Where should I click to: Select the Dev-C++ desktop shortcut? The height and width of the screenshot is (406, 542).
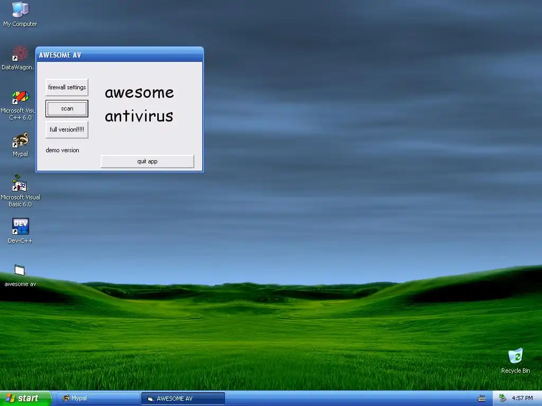click(20, 230)
